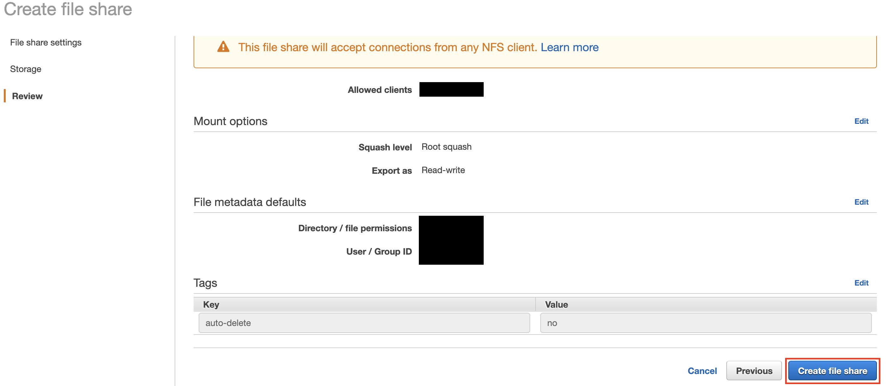Viewport: 887px width, 386px height.
Task: Click the Squash level label
Action: [x=385, y=147]
